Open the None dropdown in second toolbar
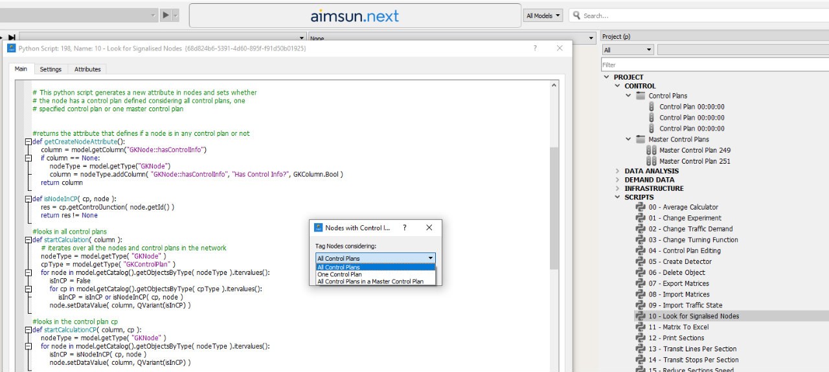Viewport: 829px width, 372px height. point(451,38)
